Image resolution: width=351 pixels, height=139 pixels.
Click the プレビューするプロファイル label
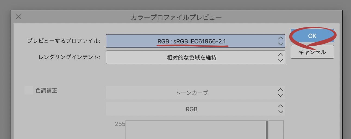(64, 41)
